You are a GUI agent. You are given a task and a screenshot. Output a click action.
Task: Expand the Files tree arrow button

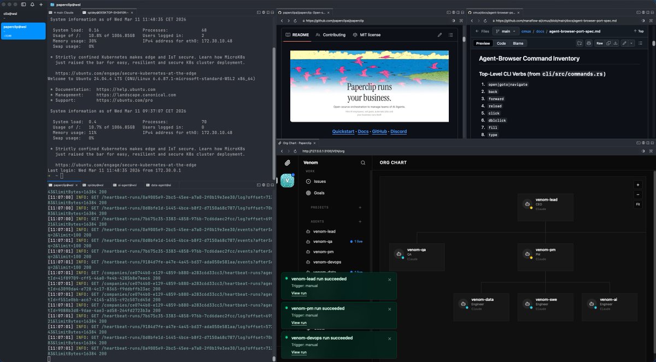point(481,31)
